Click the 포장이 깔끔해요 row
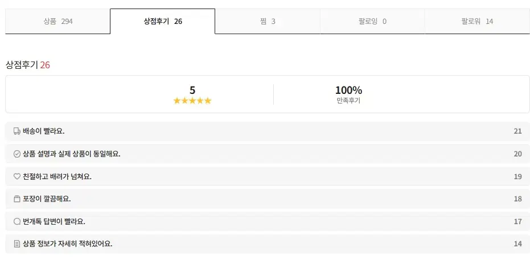 (268, 199)
